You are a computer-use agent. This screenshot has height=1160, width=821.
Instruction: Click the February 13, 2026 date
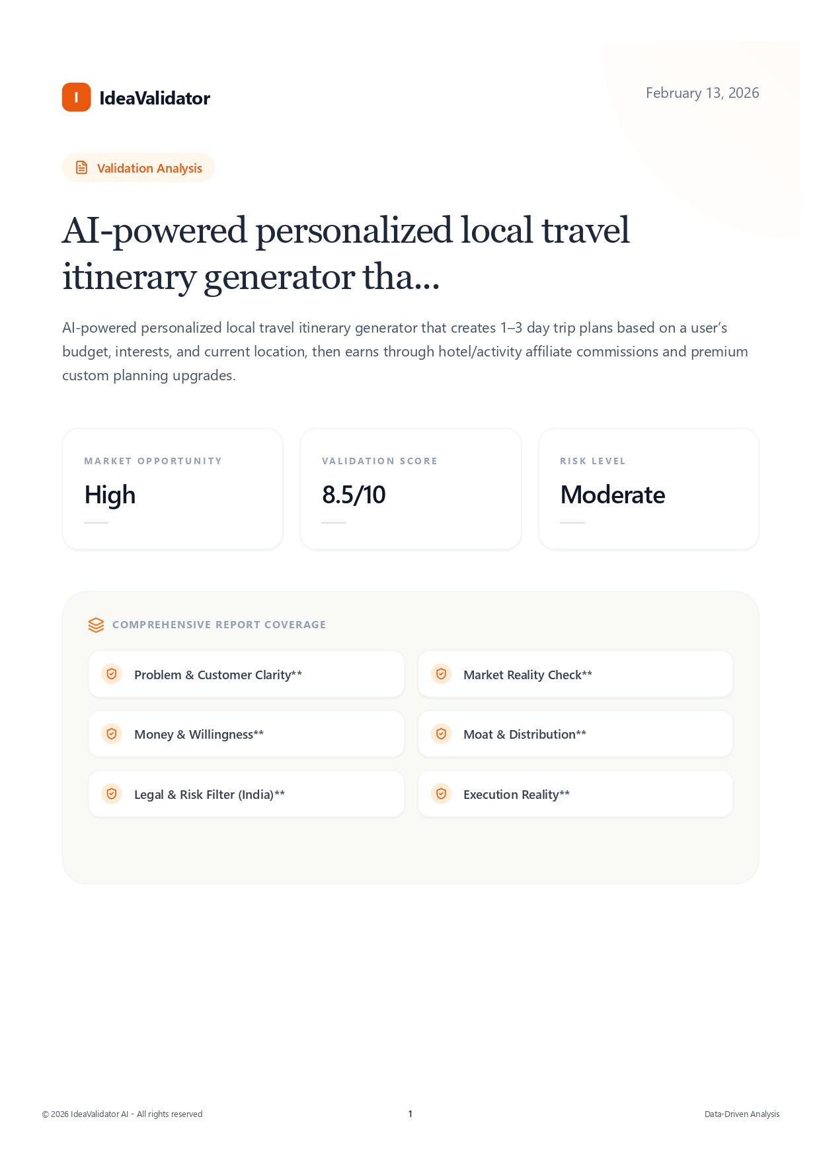[x=702, y=93]
